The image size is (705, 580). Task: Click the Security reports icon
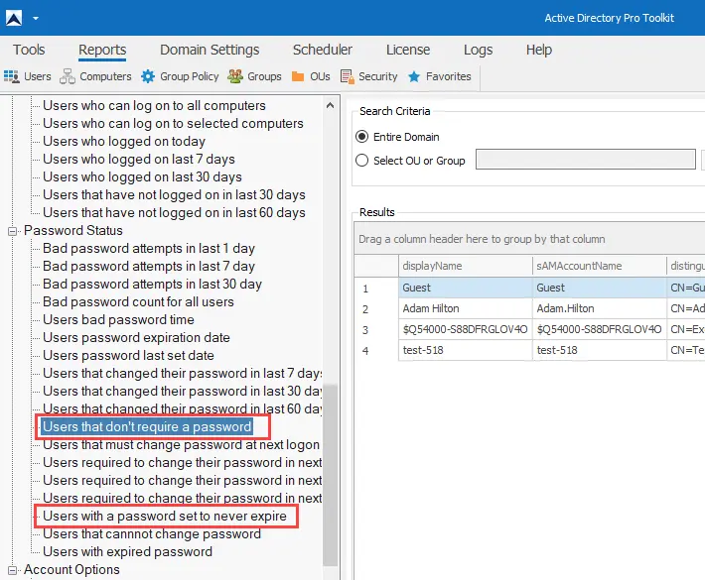click(348, 76)
